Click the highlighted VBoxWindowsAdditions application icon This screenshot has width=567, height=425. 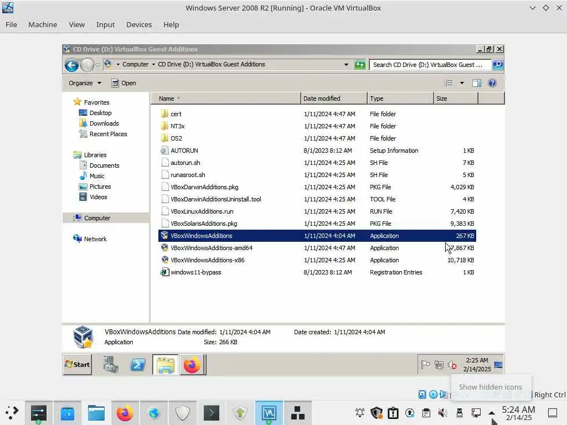[165, 236]
